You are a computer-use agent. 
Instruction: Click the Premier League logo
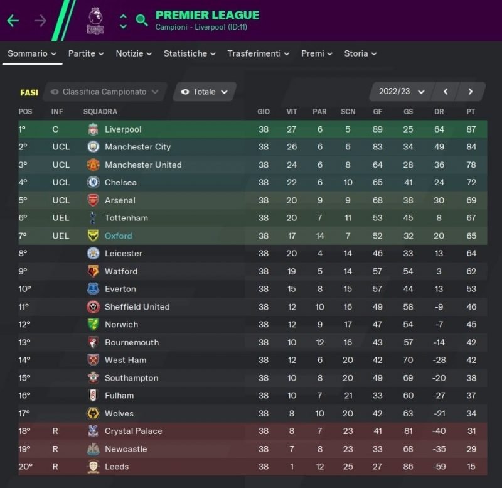click(x=95, y=20)
